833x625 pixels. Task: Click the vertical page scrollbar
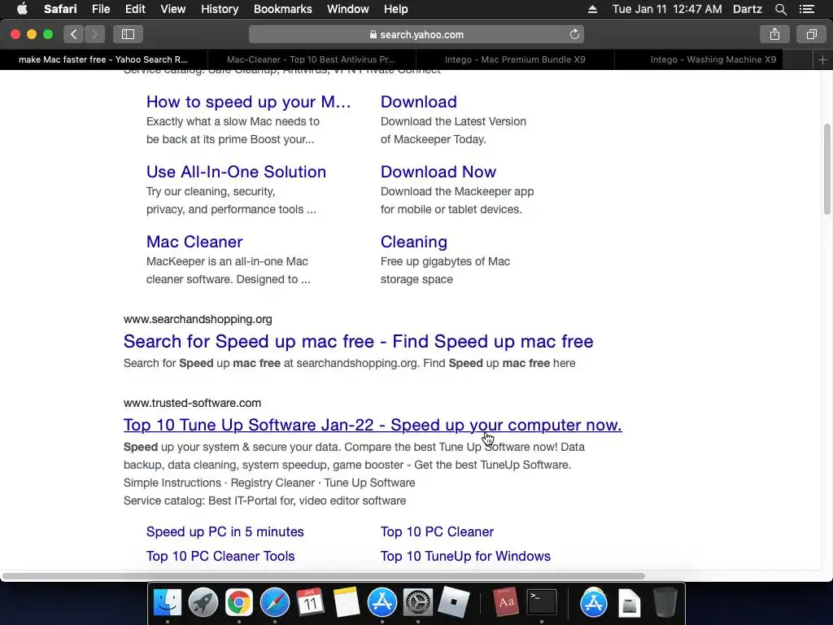[x=826, y=169]
